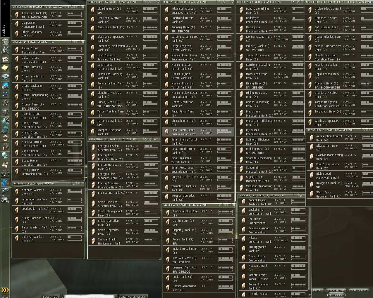The image size is (373, 298).
Task: Click the two-people corporation sidebar icon
Action: tap(5, 147)
